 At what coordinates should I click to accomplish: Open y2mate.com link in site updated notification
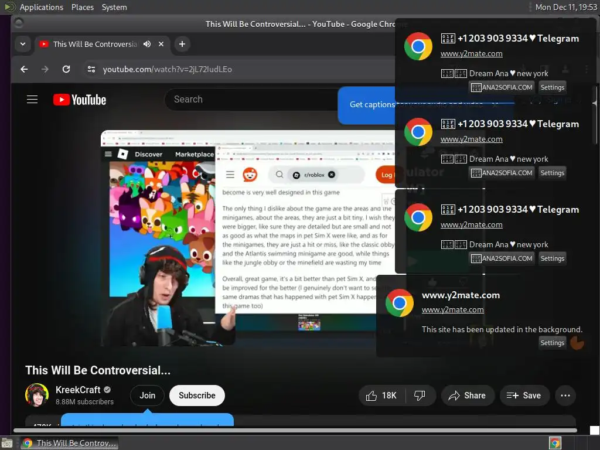point(453,309)
